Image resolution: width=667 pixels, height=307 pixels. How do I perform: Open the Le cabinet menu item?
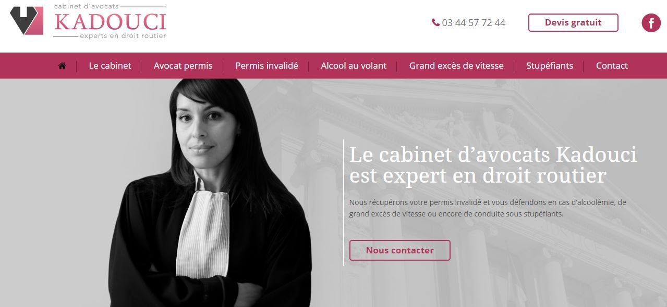[x=110, y=66]
